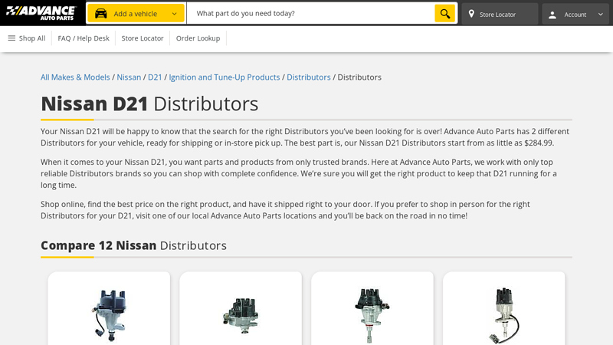Image resolution: width=613 pixels, height=345 pixels.
Task: Open the second distributor product thumbnail
Action: (x=241, y=315)
